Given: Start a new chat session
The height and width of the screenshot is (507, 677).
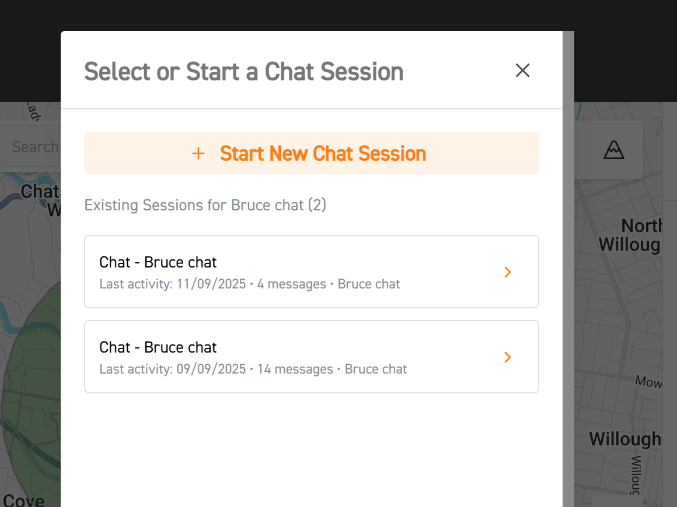Looking at the screenshot, I should 323,153.
